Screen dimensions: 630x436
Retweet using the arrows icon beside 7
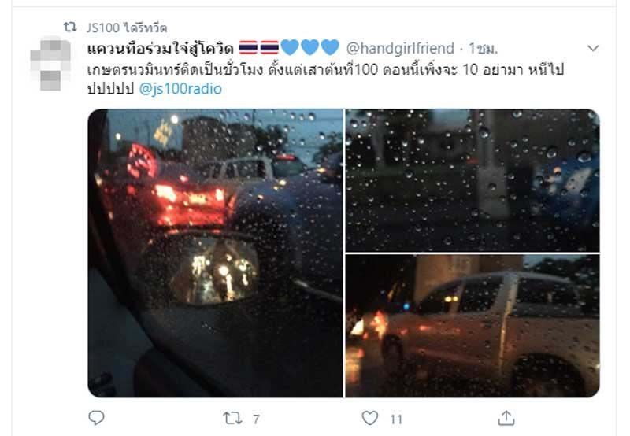click(232, 419)
